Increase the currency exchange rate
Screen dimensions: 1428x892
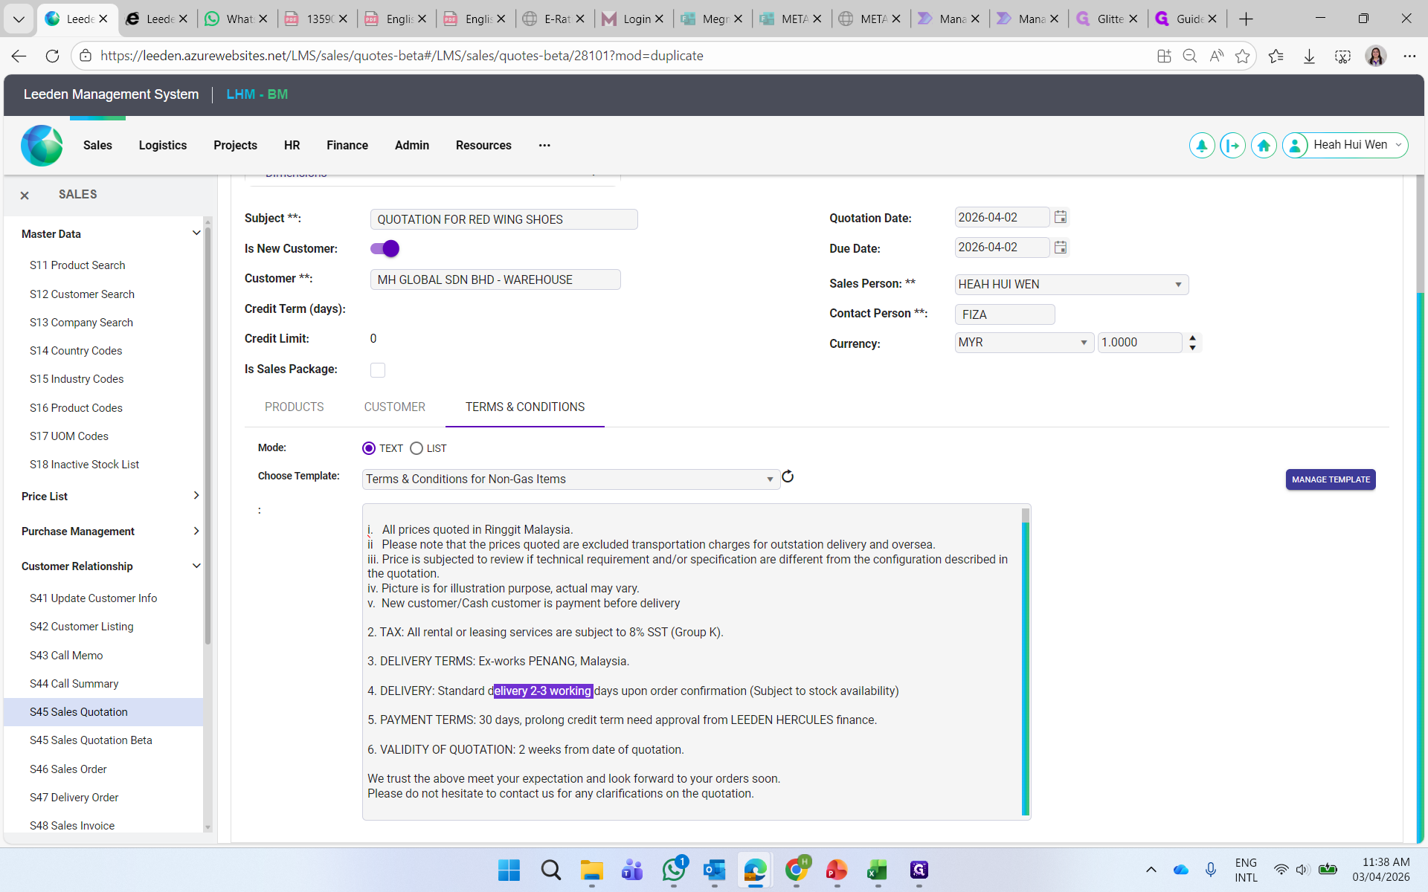1193,337
